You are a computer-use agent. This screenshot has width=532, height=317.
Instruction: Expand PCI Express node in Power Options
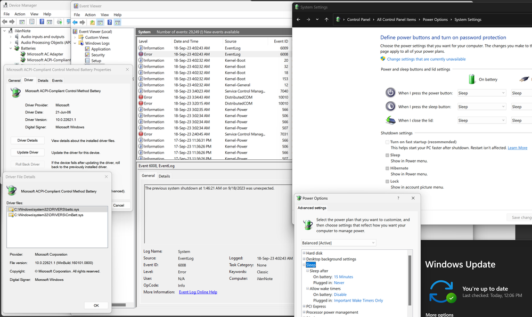click(x=304, y=306)
